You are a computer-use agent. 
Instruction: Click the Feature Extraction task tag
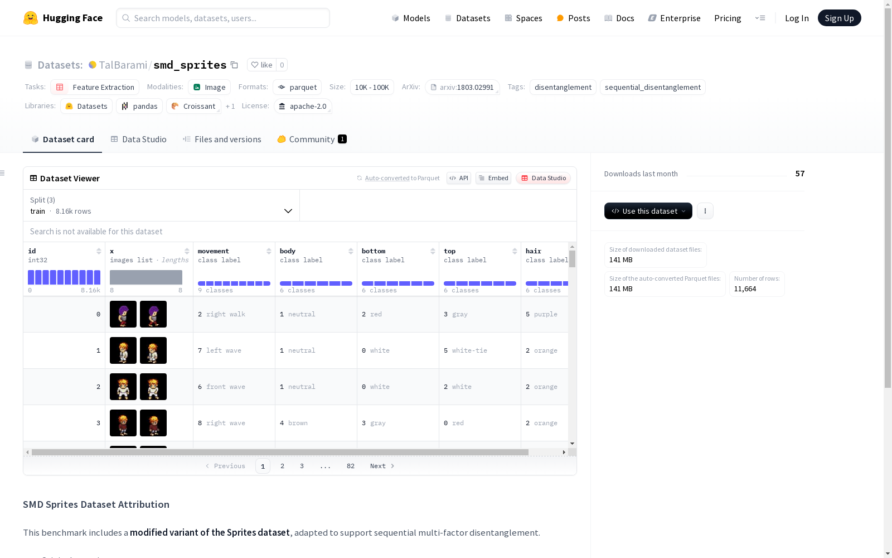[x=95, y=87]
